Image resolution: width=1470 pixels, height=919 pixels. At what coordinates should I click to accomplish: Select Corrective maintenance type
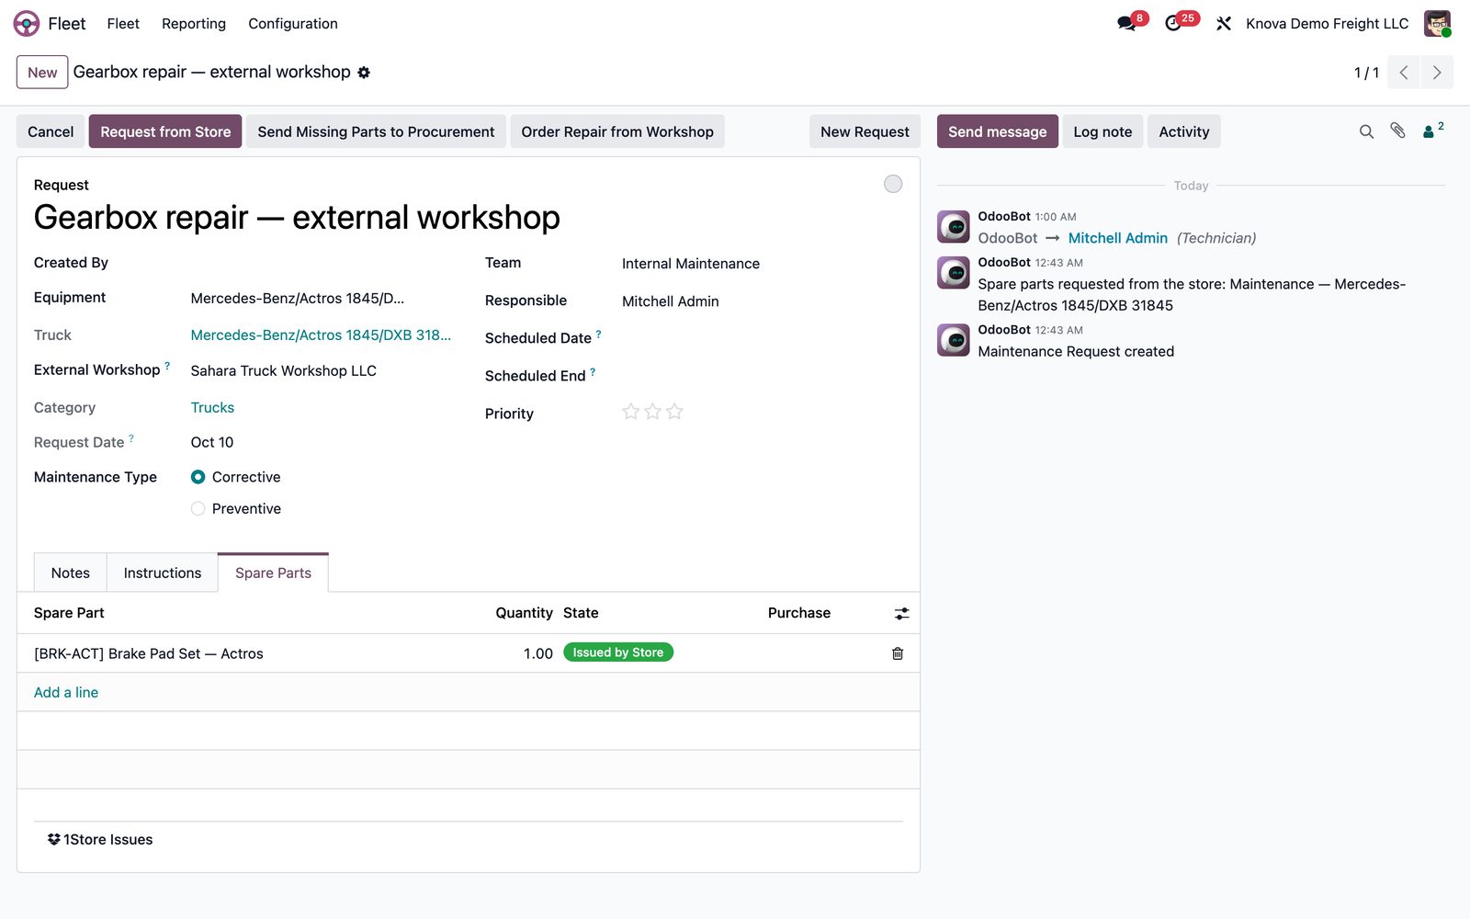[x=198, y=477]
